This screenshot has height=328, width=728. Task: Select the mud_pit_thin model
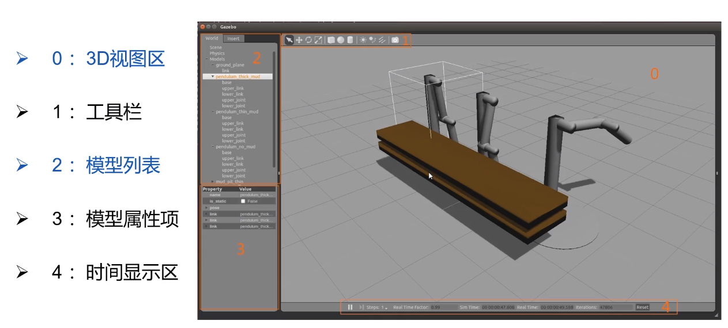(x=229, y=181)
